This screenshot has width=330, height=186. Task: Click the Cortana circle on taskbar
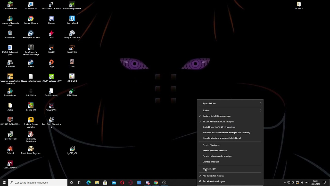(71, 183)
